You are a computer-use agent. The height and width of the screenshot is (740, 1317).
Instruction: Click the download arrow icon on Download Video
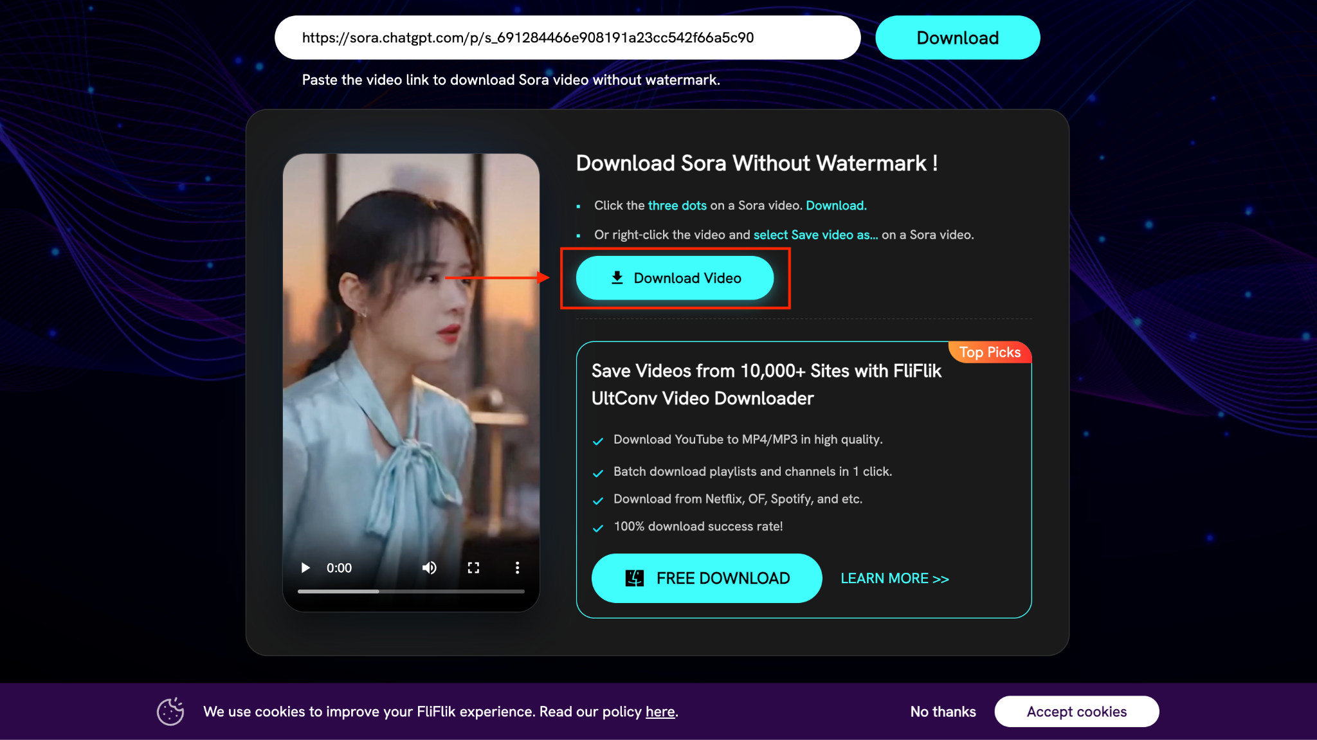pos(618,278)
